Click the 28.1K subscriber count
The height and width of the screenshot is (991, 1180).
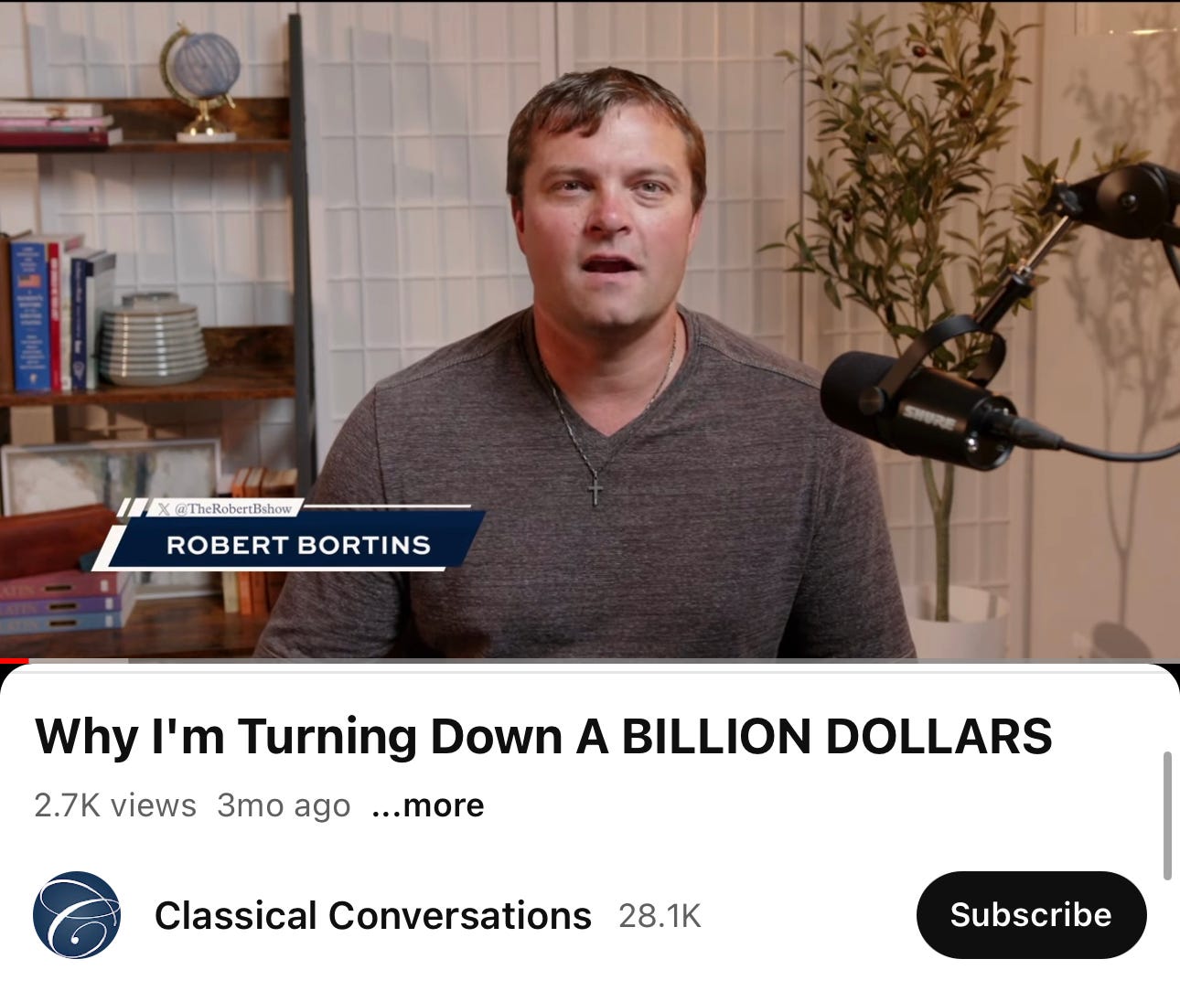pos(660,915)
